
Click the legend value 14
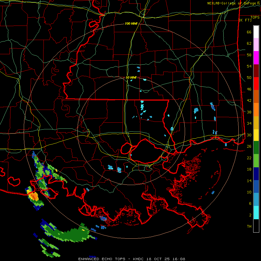[x=249, y=181]
